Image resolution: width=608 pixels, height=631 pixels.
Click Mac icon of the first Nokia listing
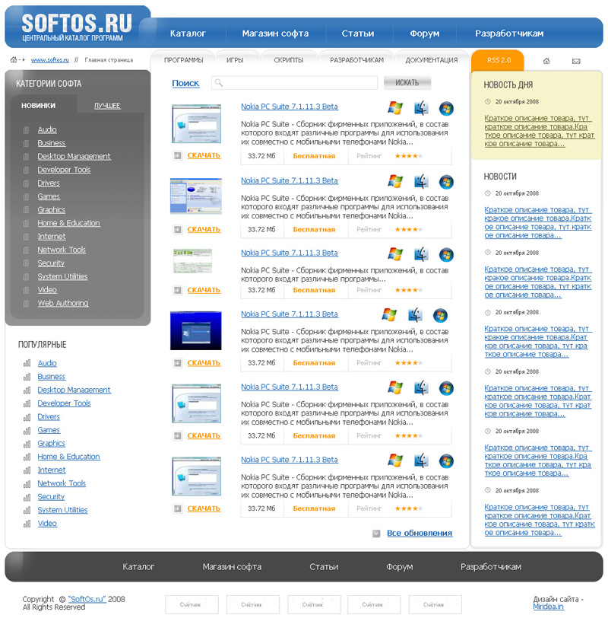[x=421, y=108]
